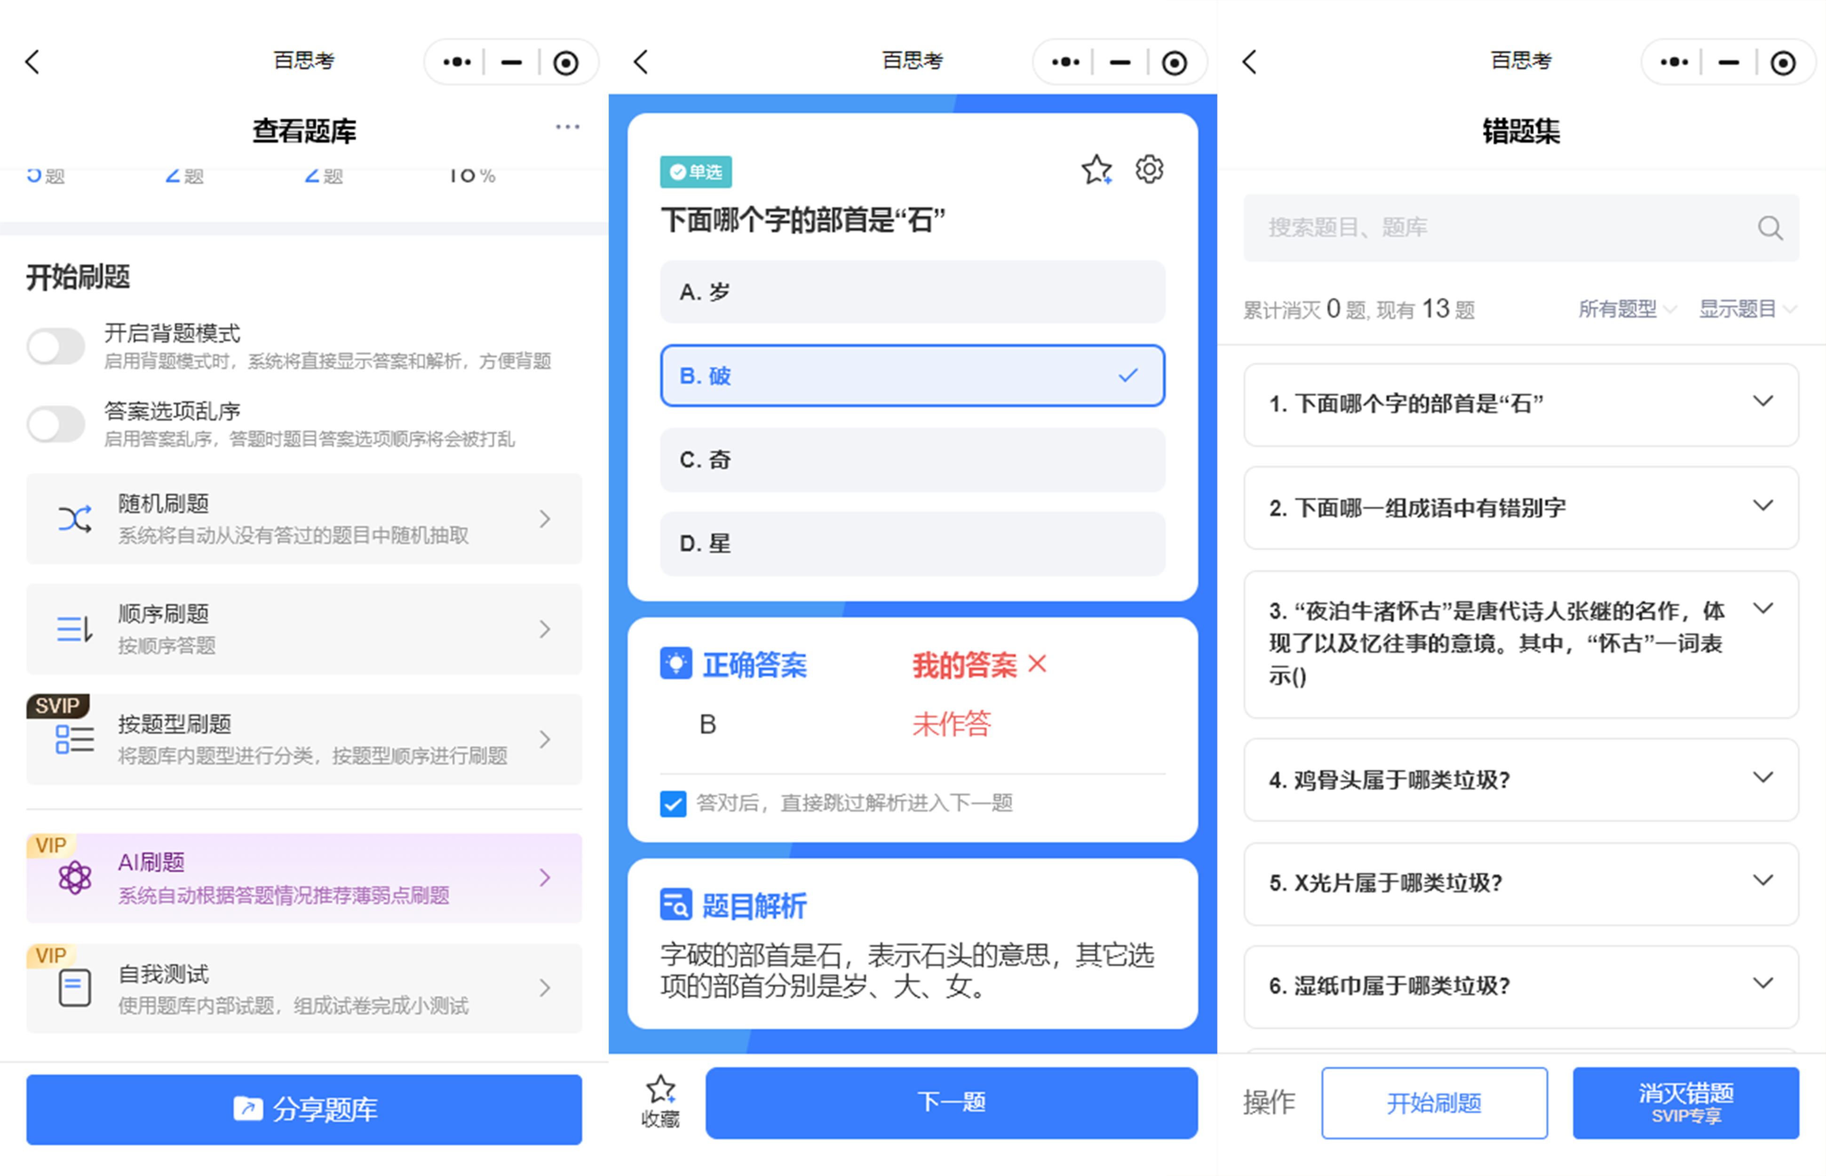
Task: Close mini-program circle on question screen
Action: [x=1174, y=63]
